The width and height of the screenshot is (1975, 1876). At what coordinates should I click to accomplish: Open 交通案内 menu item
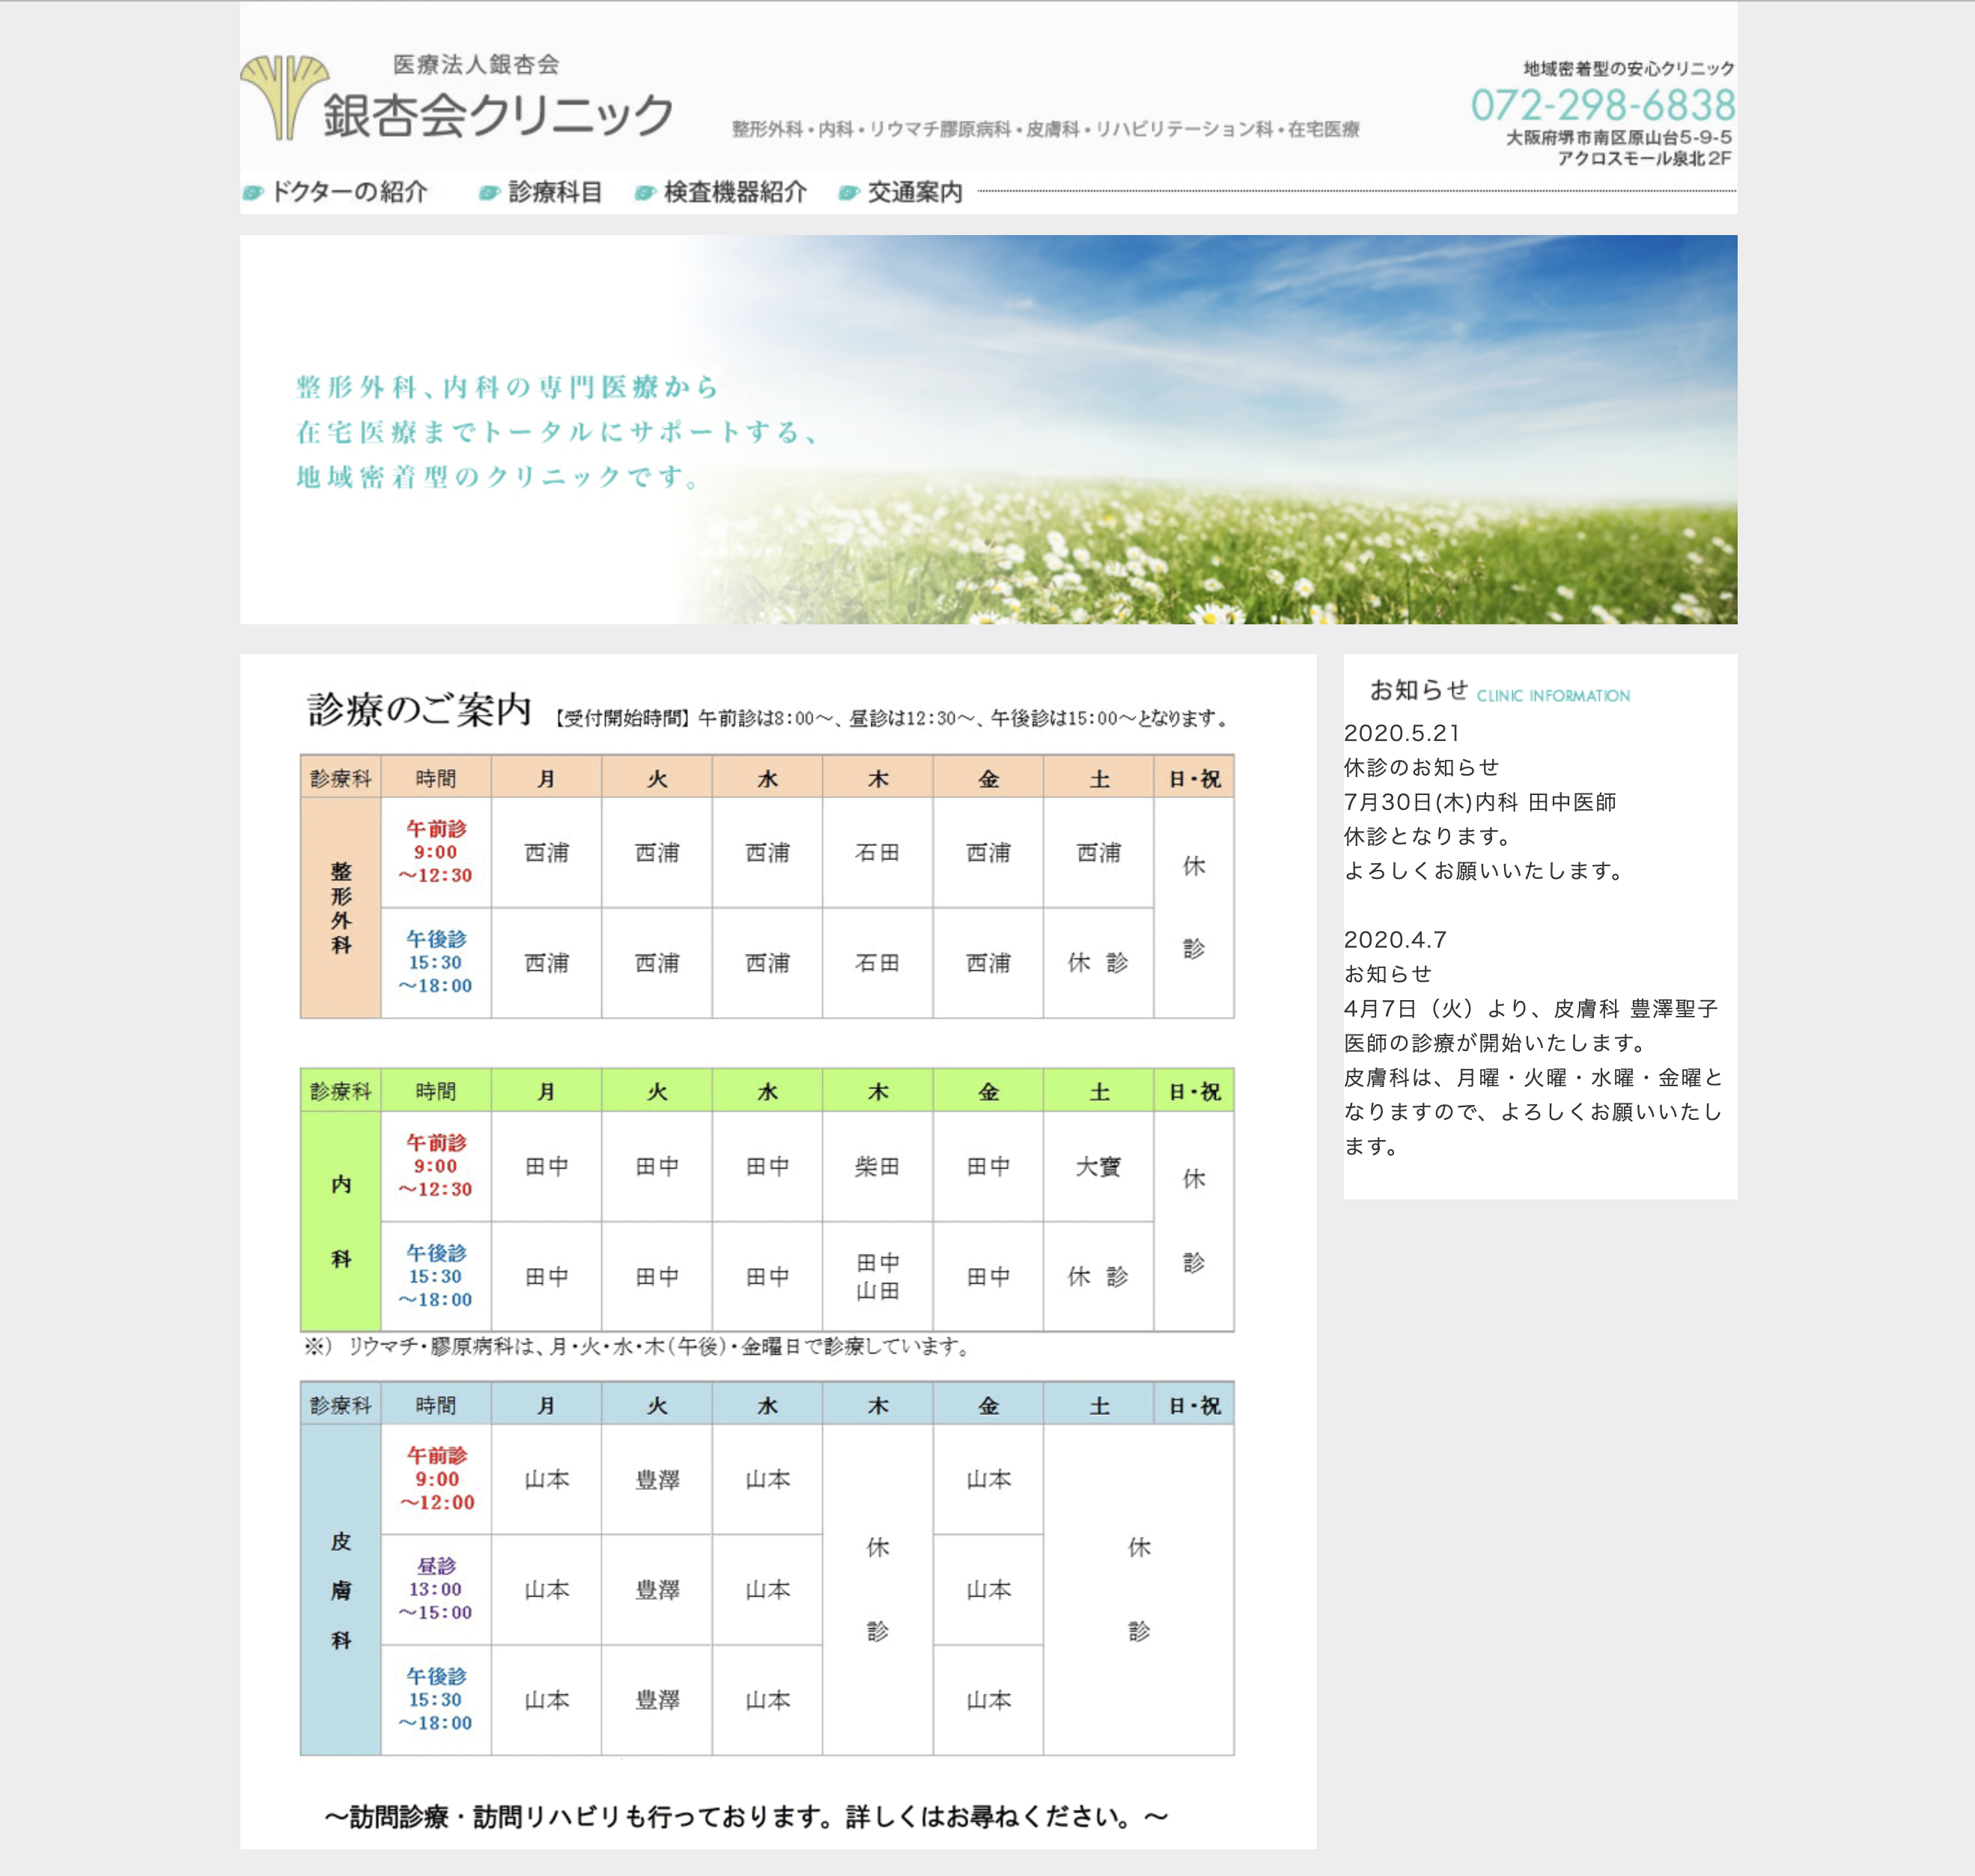(x=915, y=192)
